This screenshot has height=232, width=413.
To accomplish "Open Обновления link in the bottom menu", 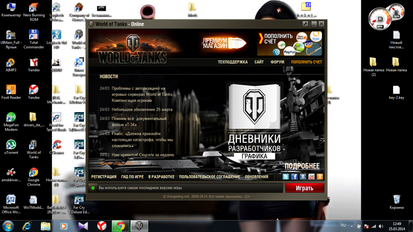I will tap(256, 177).
